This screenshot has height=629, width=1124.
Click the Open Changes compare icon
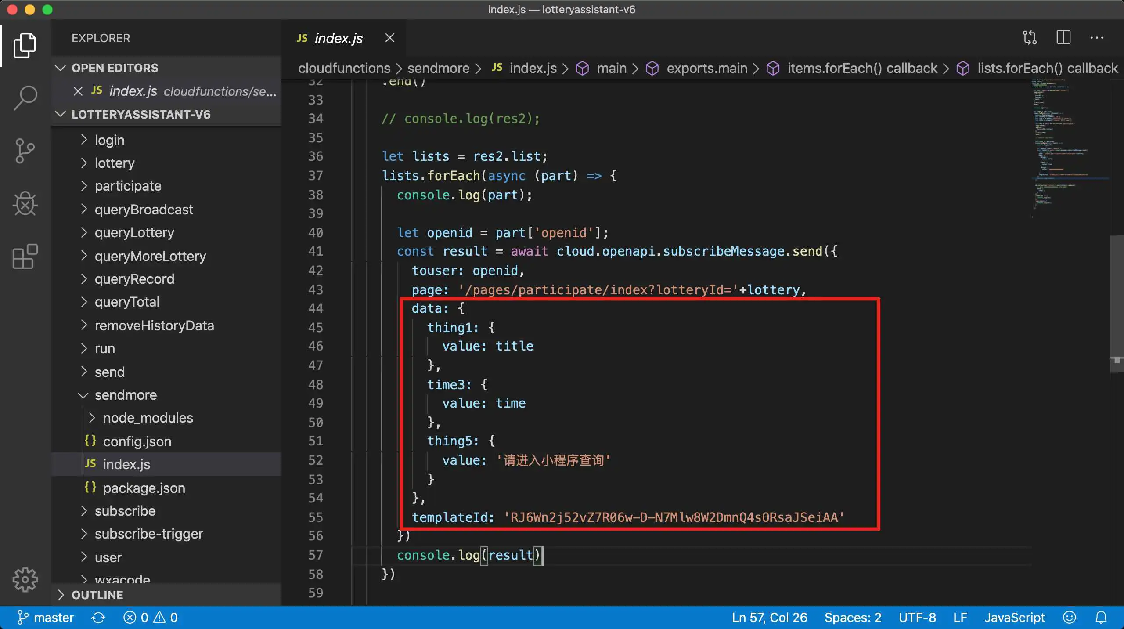click(1030, 38)
